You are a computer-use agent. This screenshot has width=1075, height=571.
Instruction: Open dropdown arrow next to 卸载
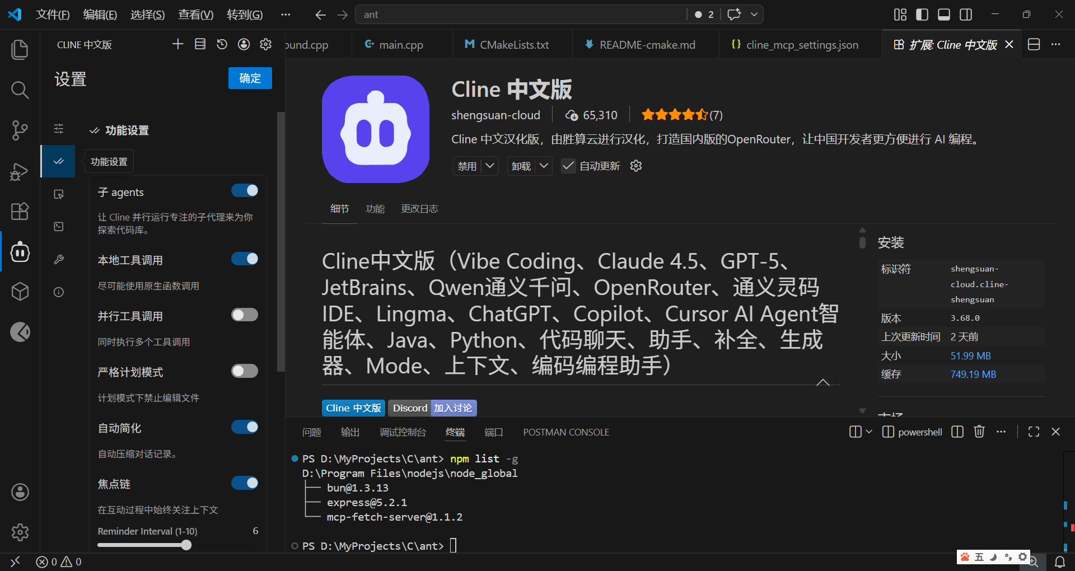(544, 166)
